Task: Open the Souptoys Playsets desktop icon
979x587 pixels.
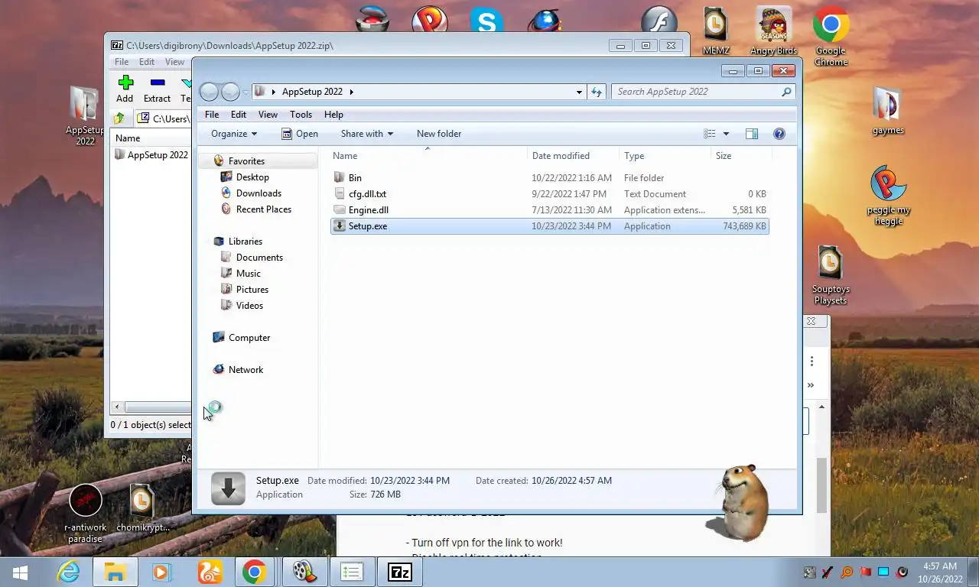Action: pyautogui.click(x=831, y=275)
